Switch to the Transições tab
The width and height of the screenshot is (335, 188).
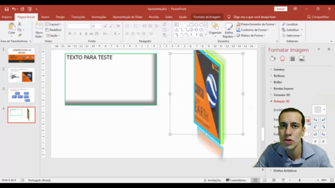[78, 17]
